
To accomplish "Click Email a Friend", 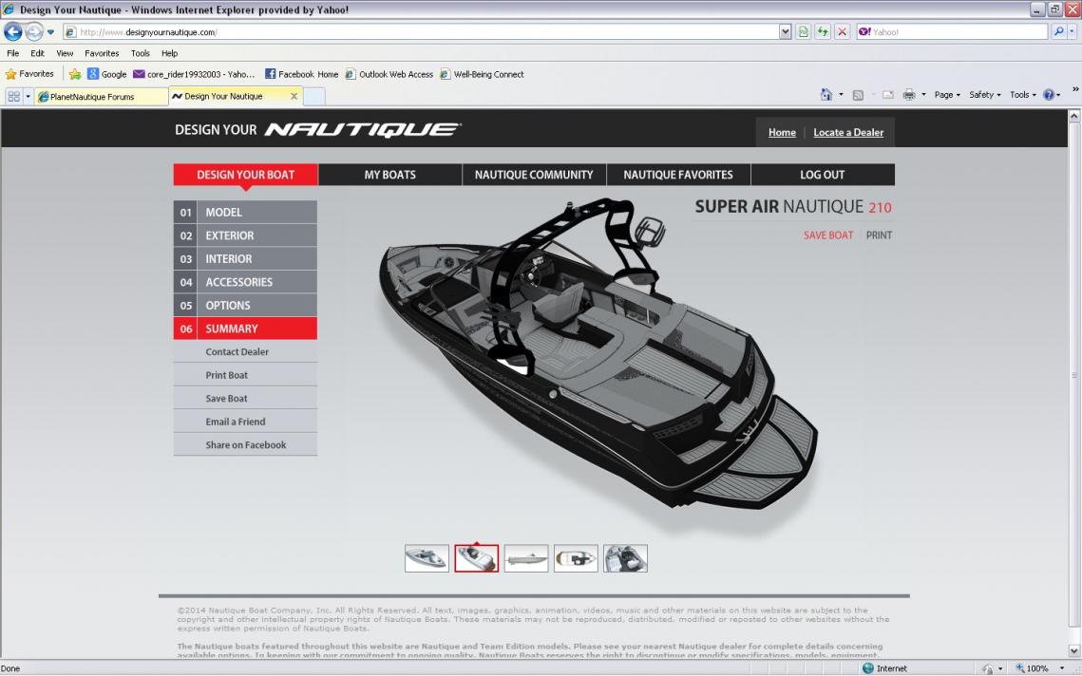I will (x=245, y=422).
